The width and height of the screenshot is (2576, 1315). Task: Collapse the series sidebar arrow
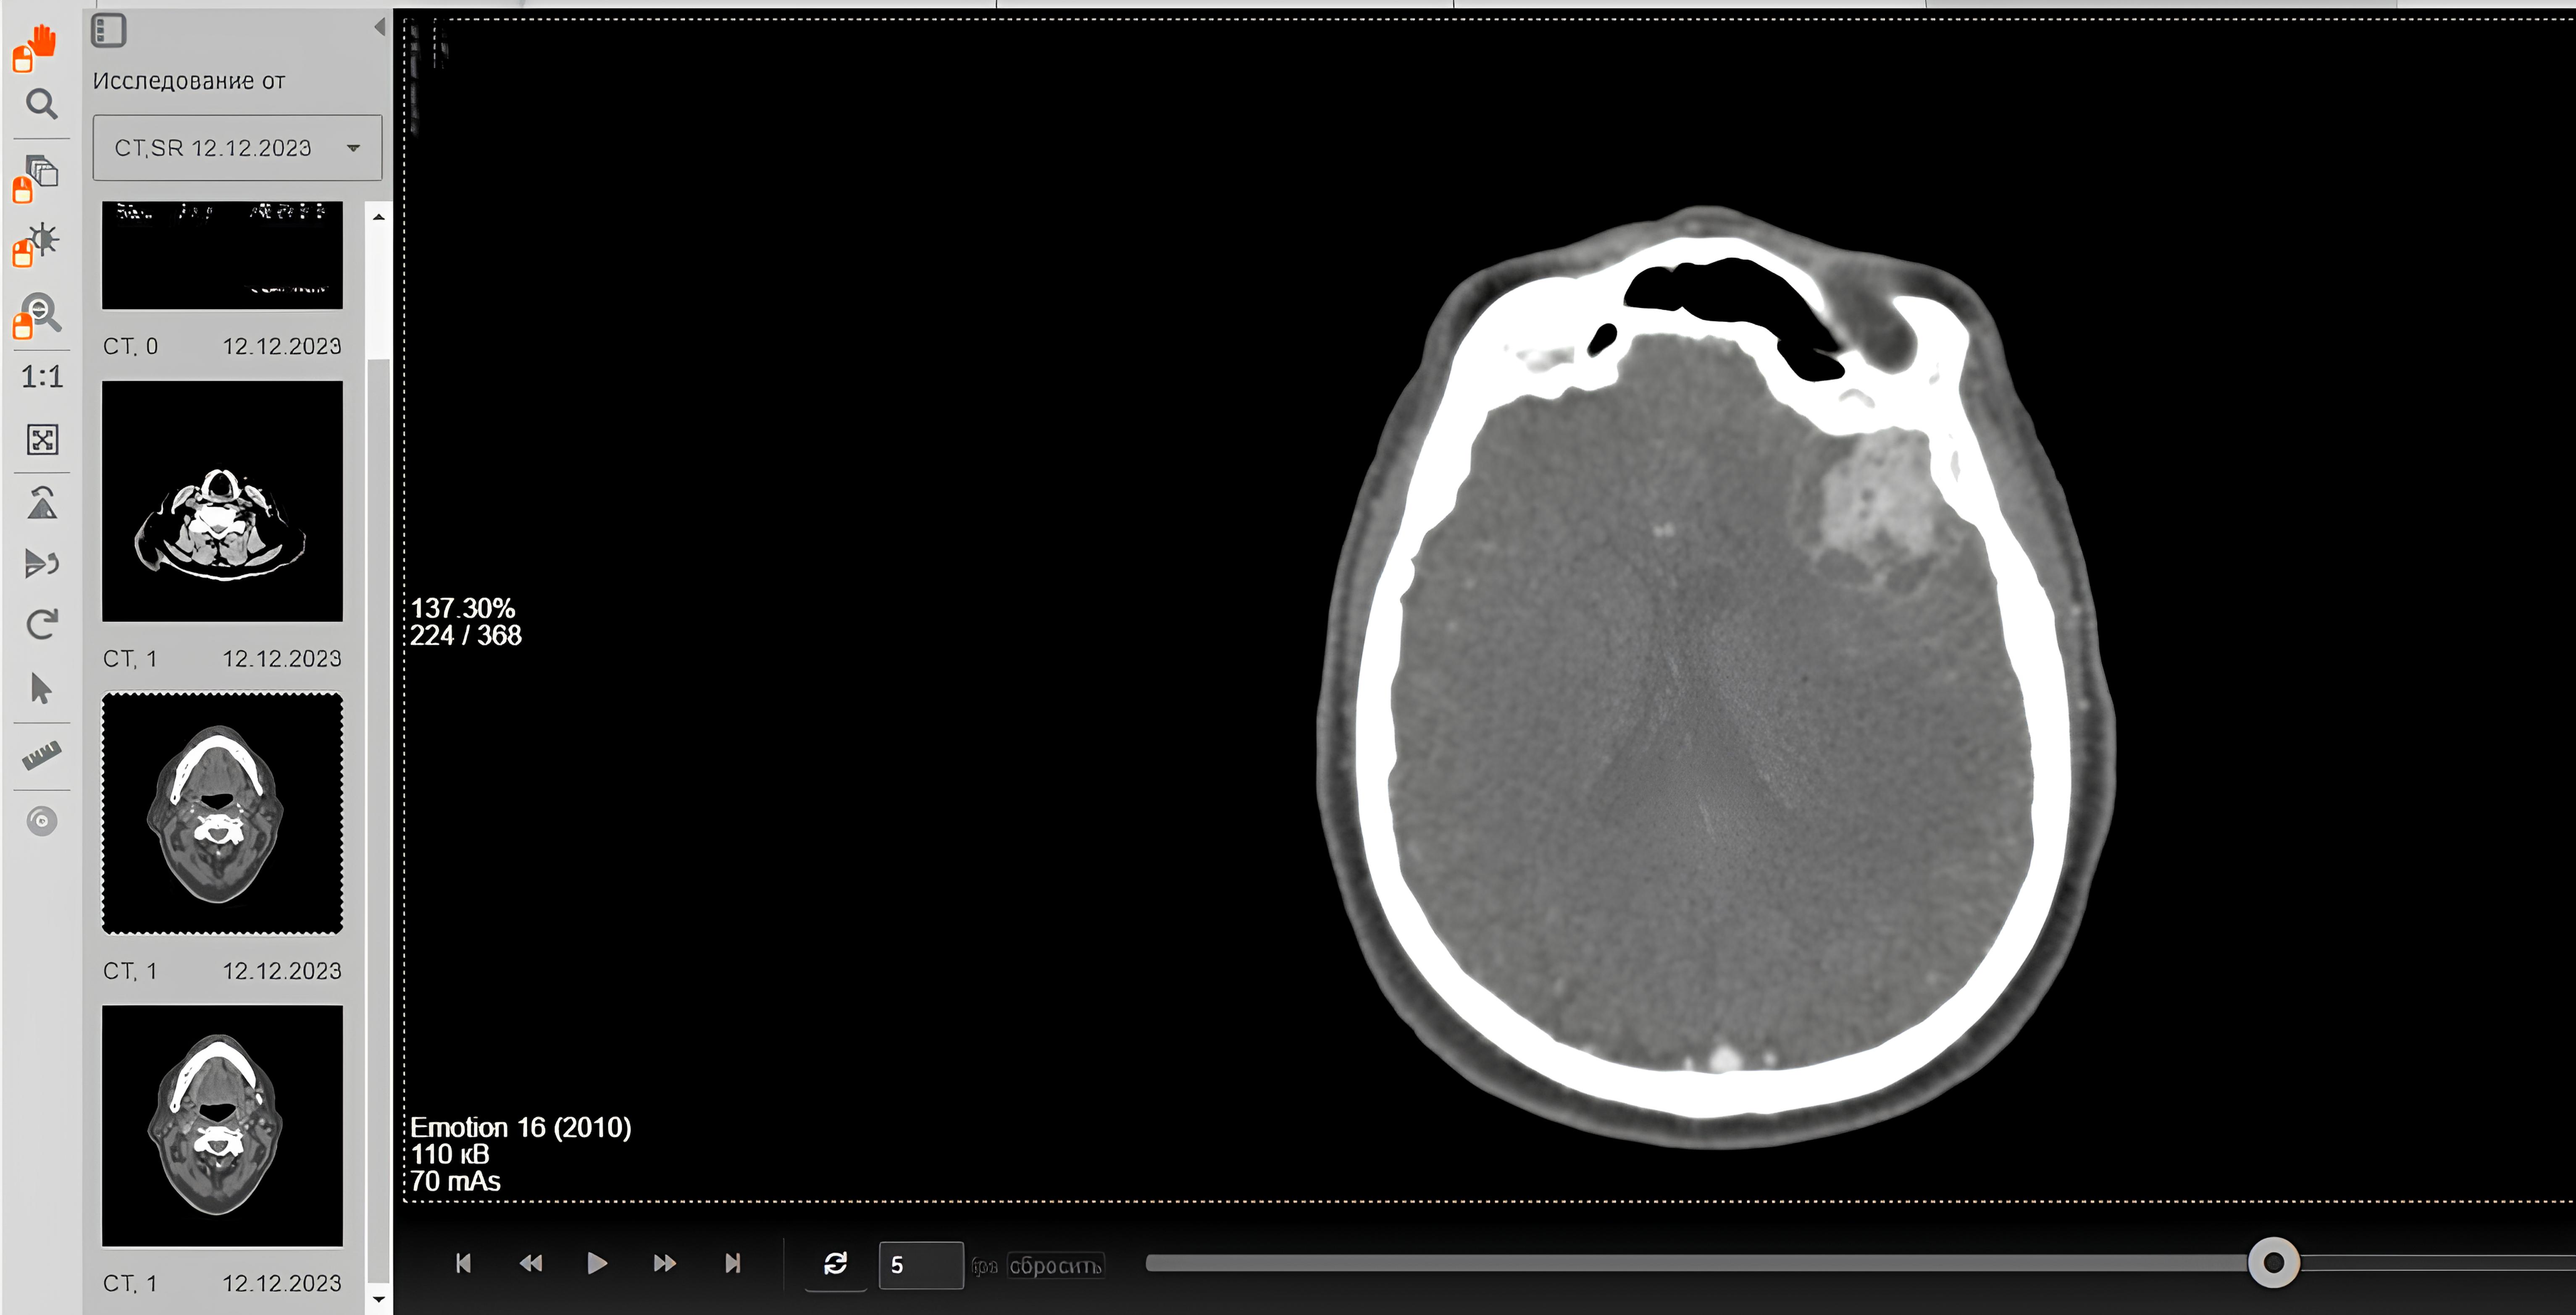coord(380,27)
